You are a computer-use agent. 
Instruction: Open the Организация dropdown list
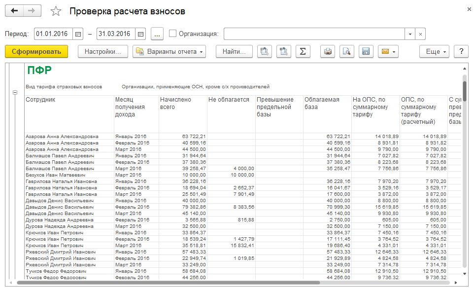(410, 34)
